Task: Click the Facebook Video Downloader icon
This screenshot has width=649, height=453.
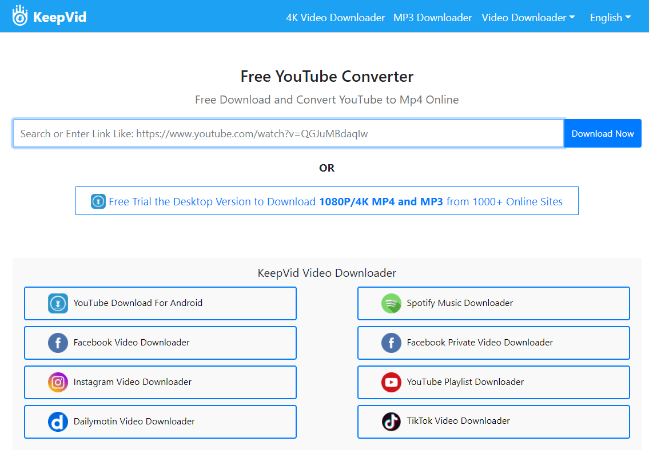Action: [58, 343]
